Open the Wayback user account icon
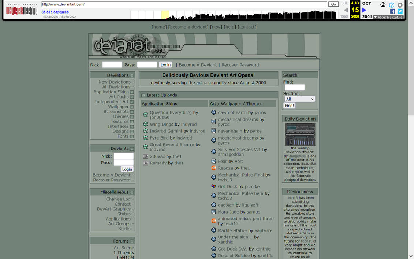Screen dimensions: 414x259 383,5
